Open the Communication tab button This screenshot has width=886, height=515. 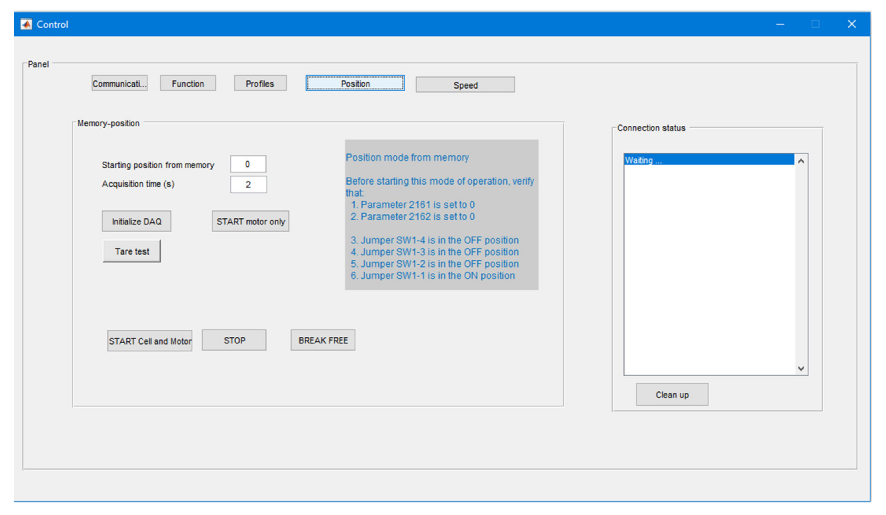pos(120,84)
